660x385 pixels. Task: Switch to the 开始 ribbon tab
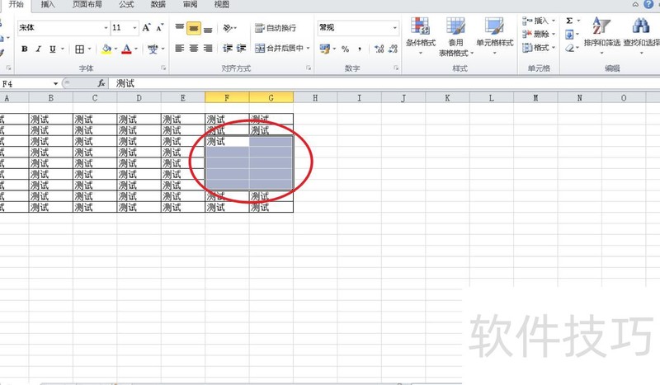click(x=16, y=4)
